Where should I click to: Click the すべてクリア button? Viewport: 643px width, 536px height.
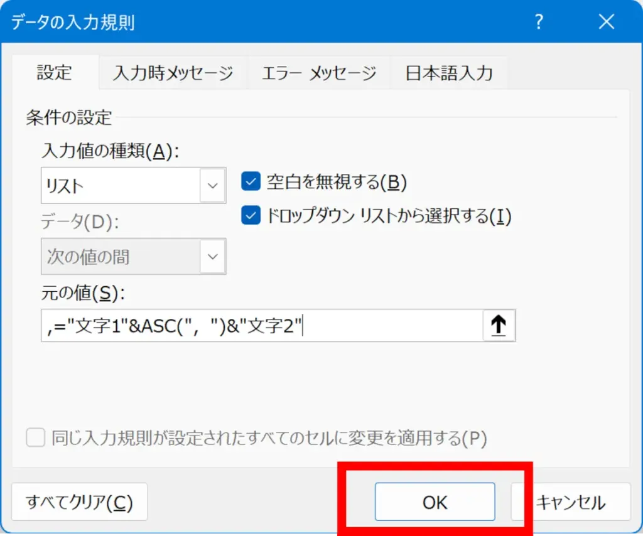[79, 502]
